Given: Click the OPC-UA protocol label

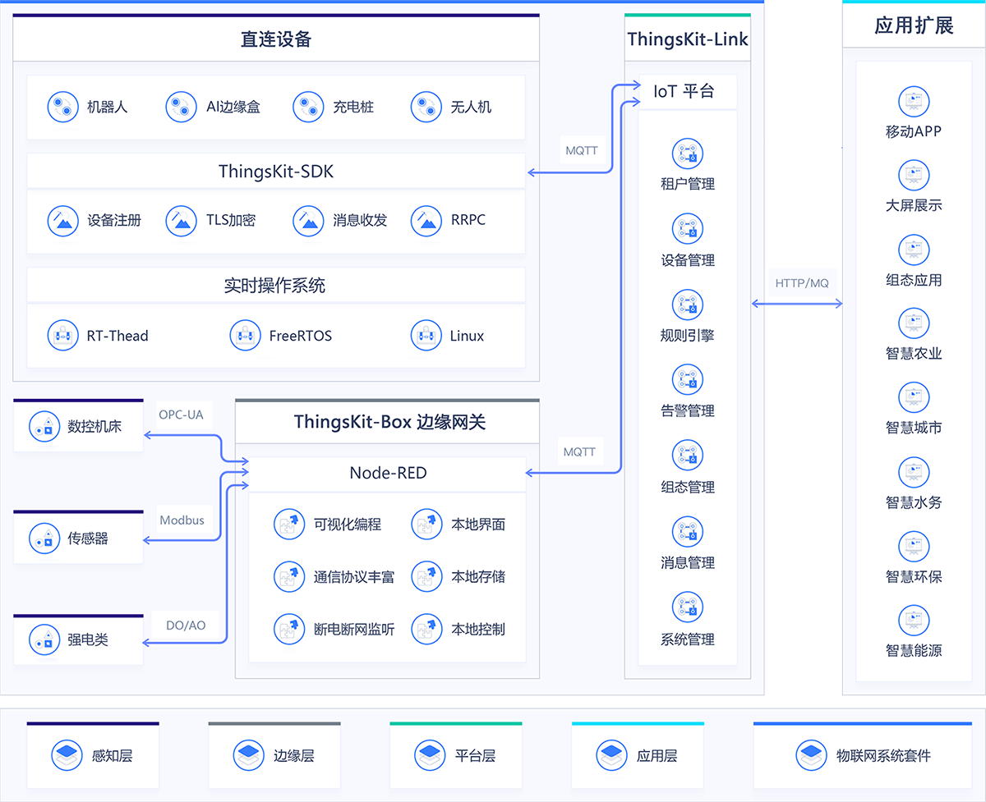Looking at the screenshot, I should [x=182, y=415].
